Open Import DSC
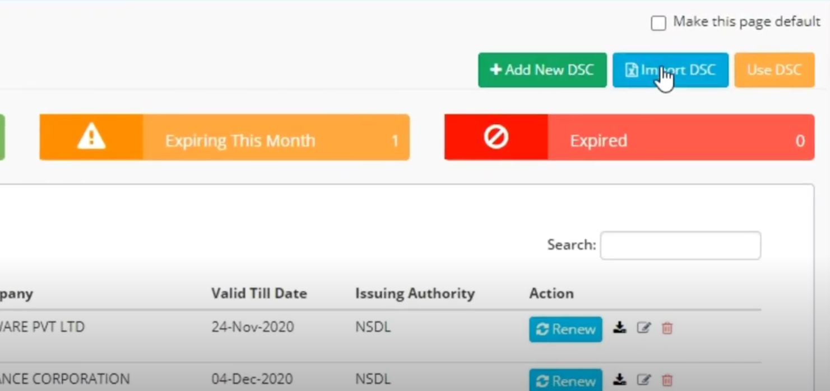The width and height of the screenshot is (830, 391). [670, 70]
